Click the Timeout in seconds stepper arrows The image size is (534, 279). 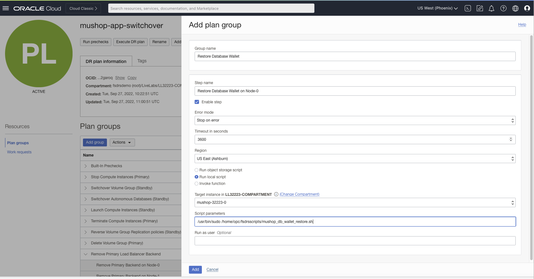[x=511, y=139]
